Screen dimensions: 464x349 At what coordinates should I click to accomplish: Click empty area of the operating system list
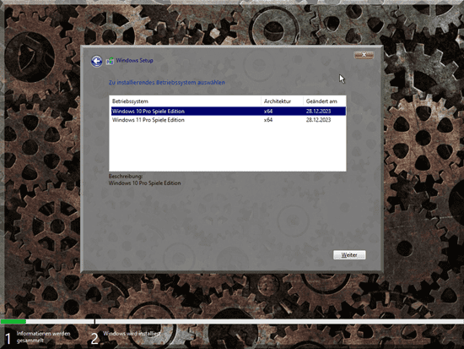(227, 147)
